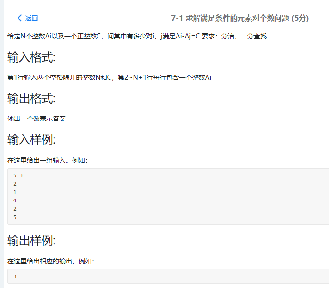Click the 输入格式 heading
This screenshot has height=288, width=329.
click(31, 57)
